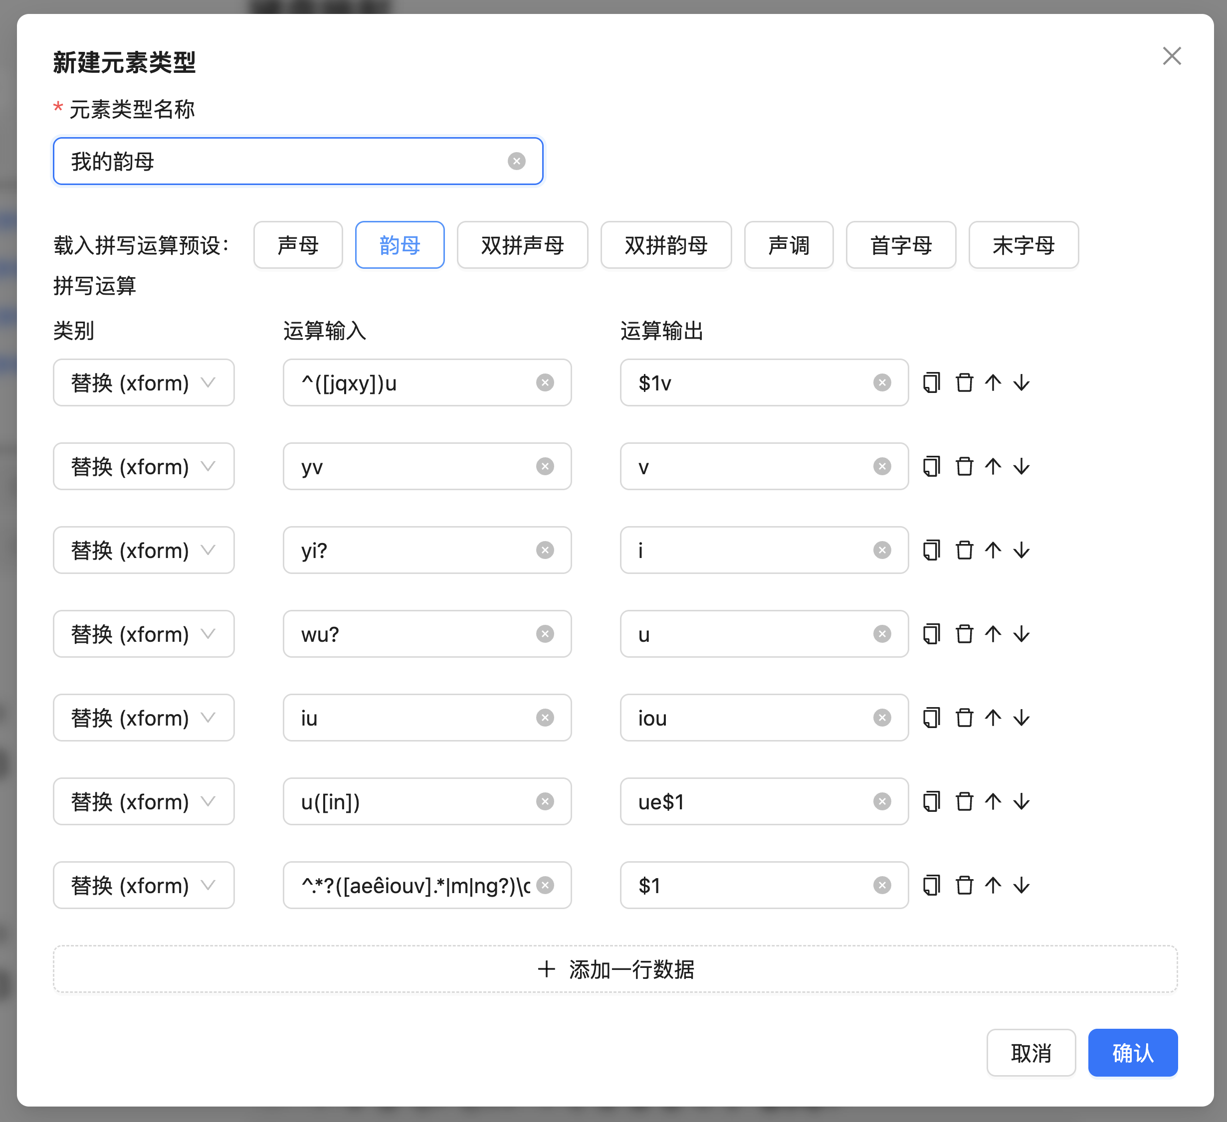Viewport: 1227px width, 1122px height.
Task: Load the 声母 preset
Action: point(298,245)
